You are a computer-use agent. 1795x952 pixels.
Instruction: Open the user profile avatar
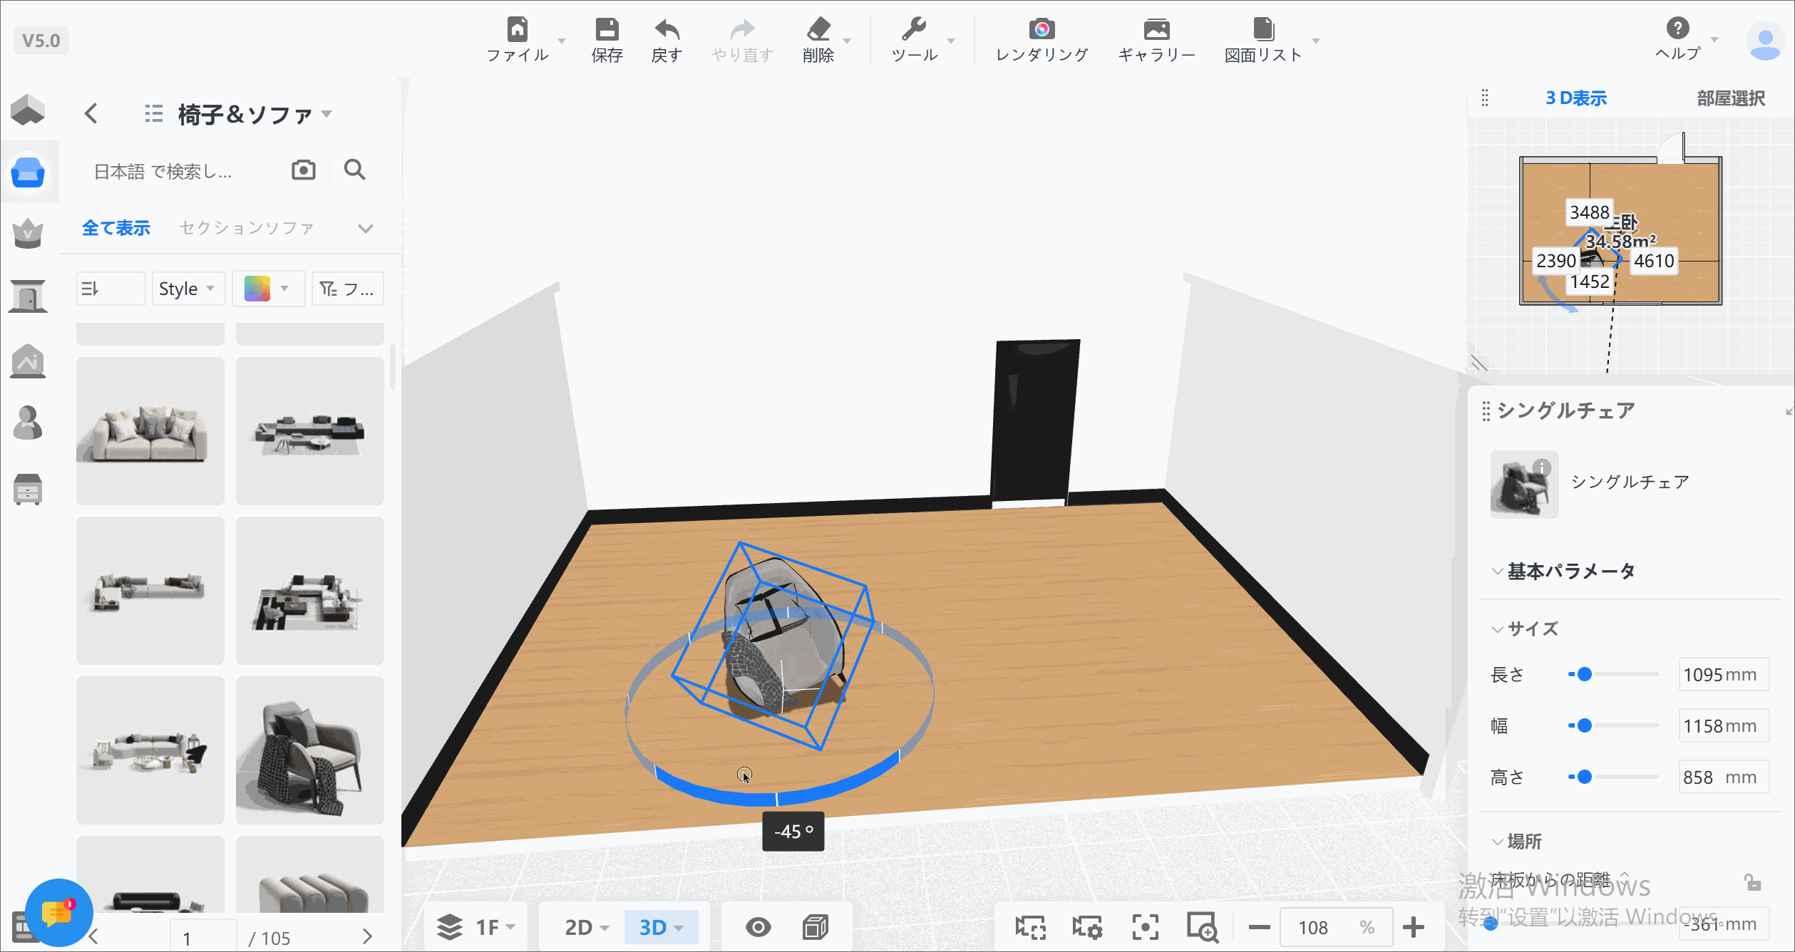(1765, 41)
